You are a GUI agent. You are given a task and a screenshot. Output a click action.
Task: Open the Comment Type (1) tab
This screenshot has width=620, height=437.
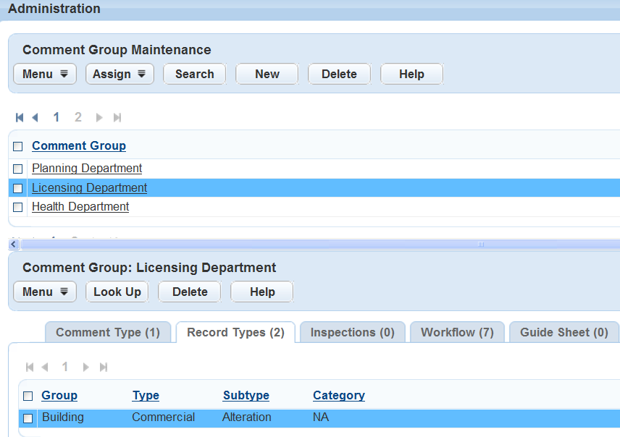tap(108, 332)
